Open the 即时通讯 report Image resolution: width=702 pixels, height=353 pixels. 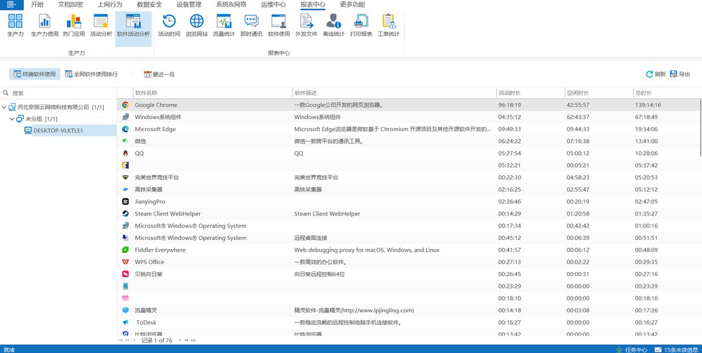(x=251, y=25)
